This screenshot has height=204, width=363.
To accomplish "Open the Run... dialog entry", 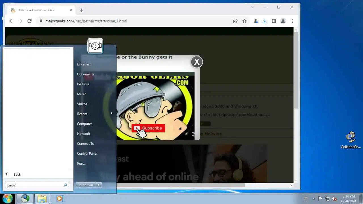I will (x=81, y=163).
